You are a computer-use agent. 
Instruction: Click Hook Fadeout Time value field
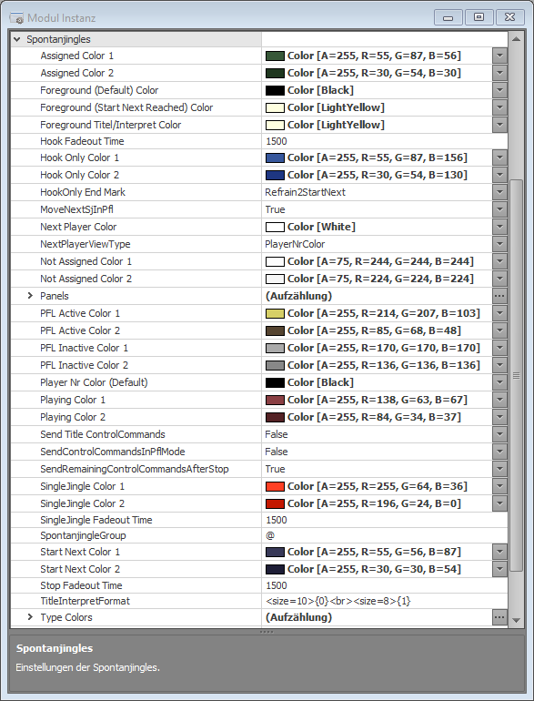pos(384,141)
